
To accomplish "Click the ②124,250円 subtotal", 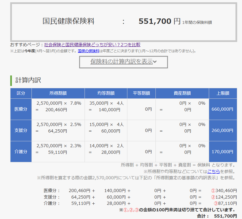I will tap(224, 197).
